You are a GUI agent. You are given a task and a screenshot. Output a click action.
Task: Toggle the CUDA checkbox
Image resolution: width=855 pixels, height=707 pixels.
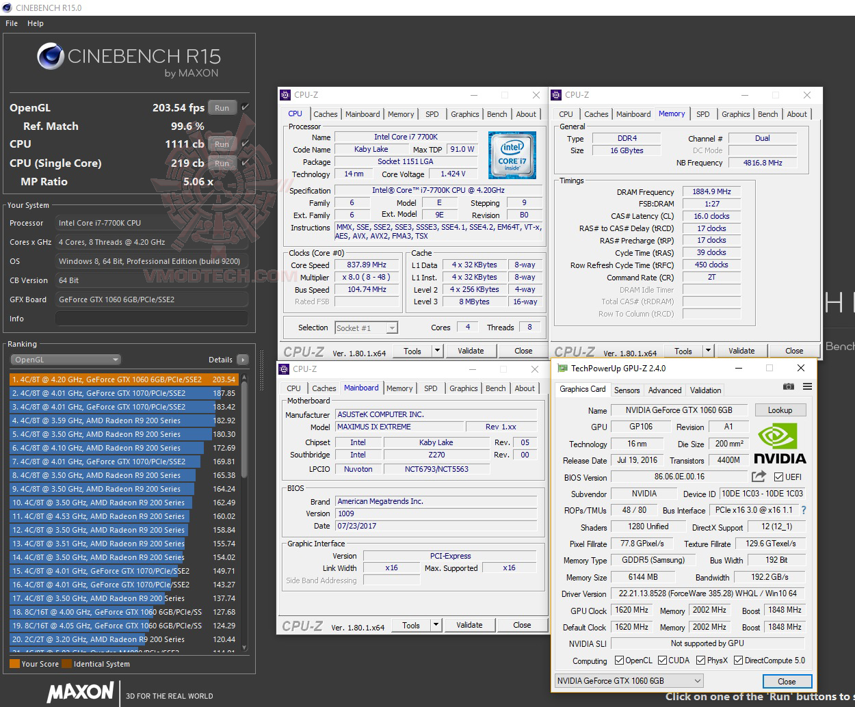[662, 660]
